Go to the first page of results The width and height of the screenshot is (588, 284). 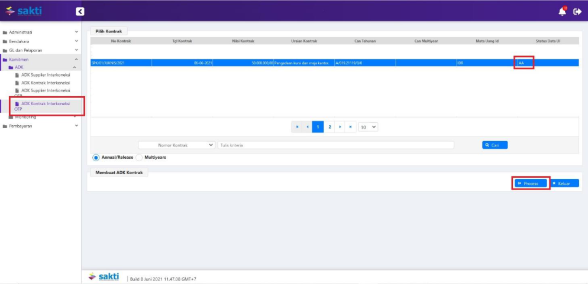click(298, 127)
